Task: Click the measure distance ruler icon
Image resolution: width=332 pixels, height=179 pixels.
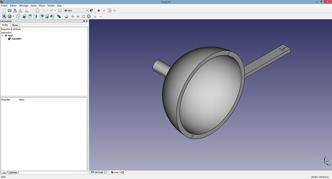Action: coord(59,17)
